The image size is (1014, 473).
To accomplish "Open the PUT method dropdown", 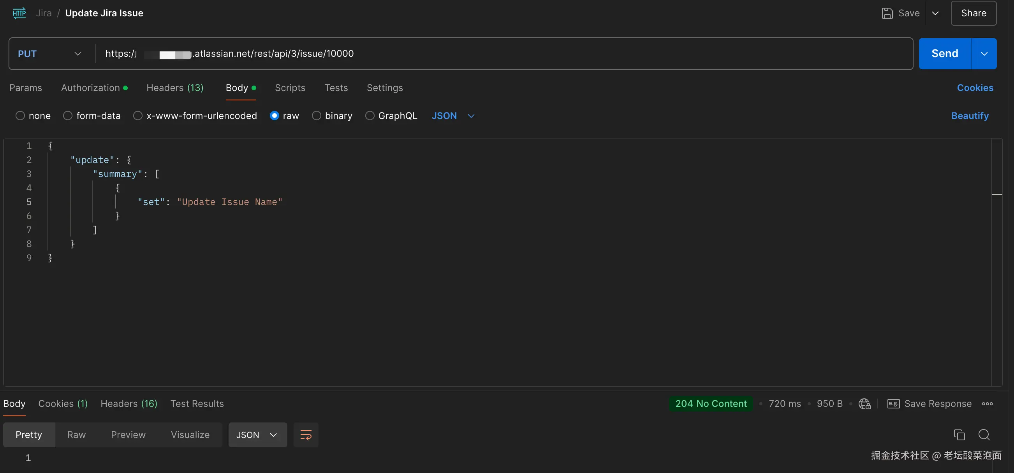I will [49, 54].
